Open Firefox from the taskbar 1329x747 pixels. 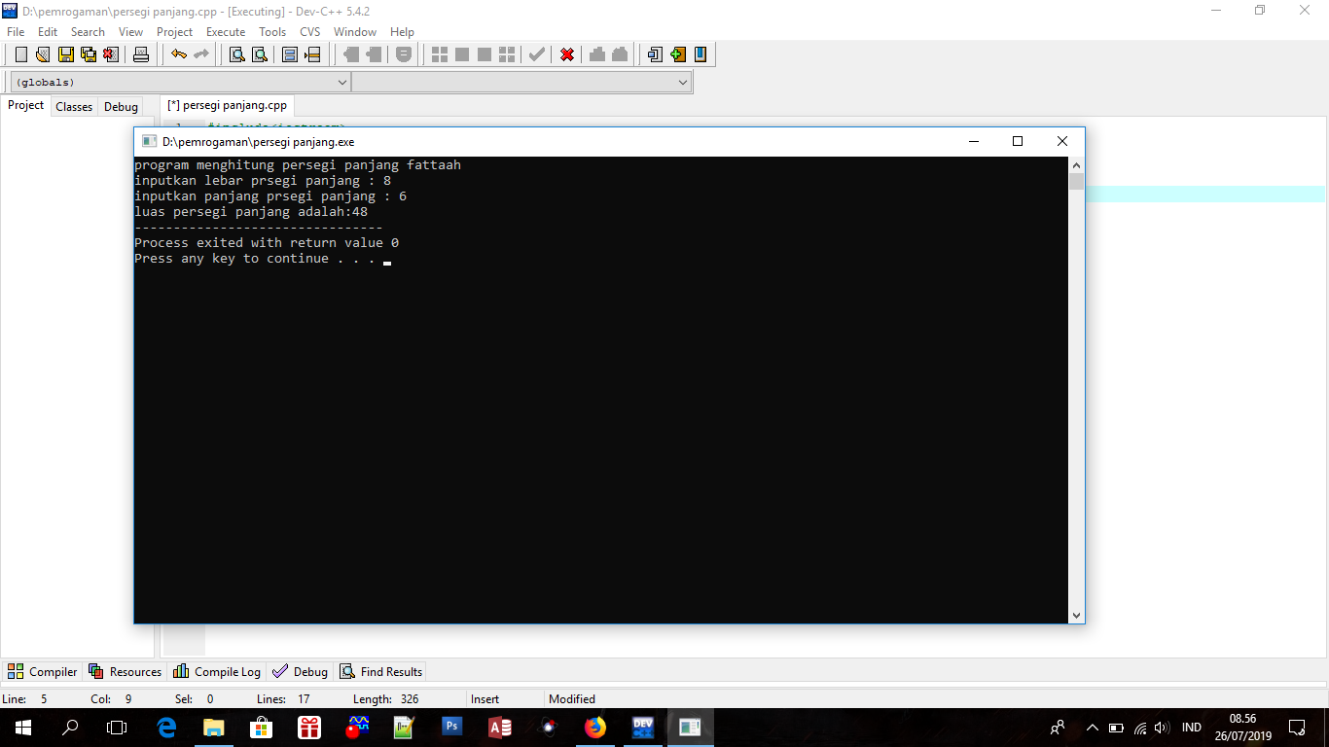point(594,727)
